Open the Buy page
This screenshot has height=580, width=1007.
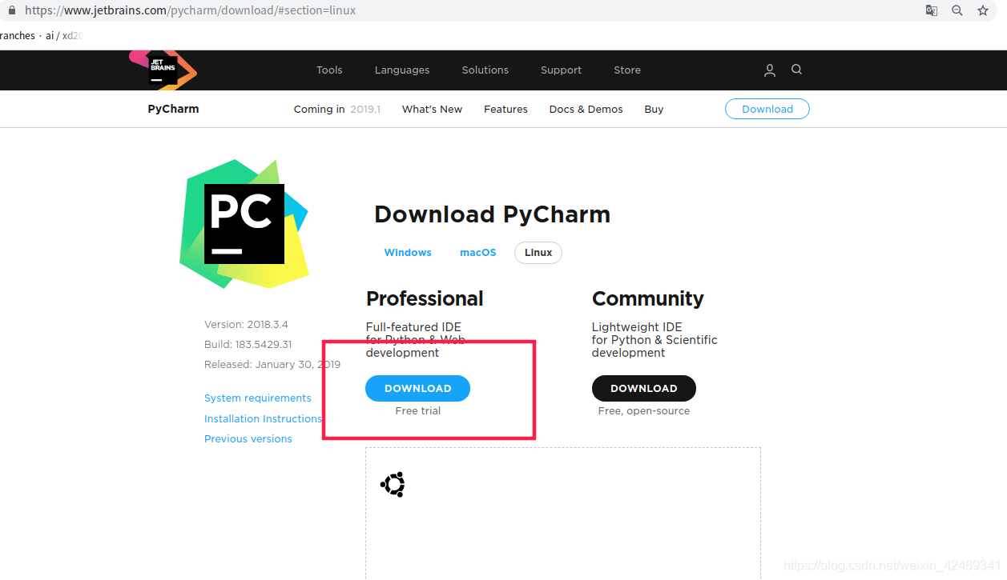(x=654, y=110)
